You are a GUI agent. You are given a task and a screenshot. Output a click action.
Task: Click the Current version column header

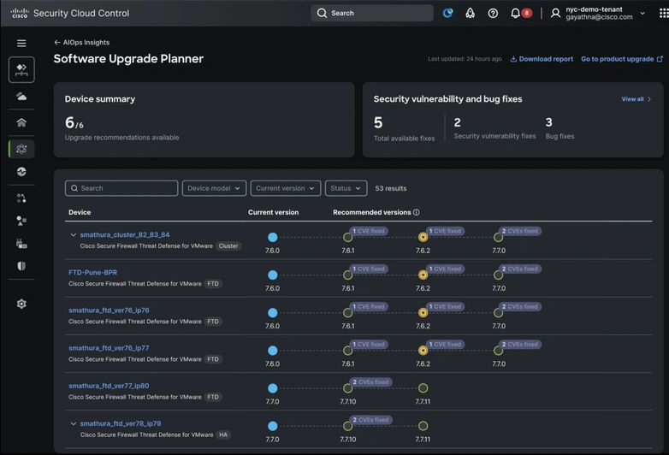pyautogui.click(x=274, y=212)
